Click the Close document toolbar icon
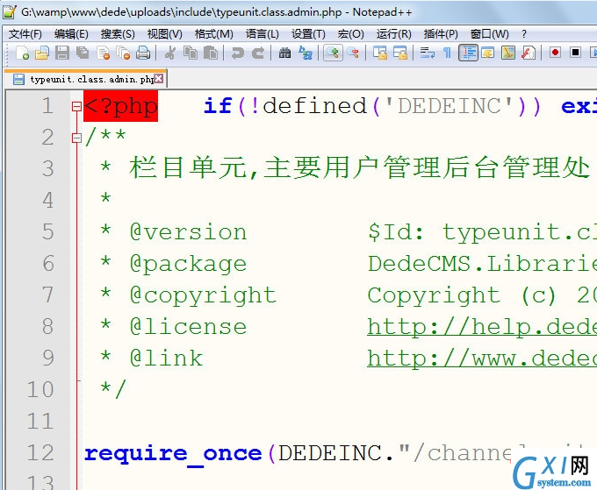597x490 pixels. (104, 53)
